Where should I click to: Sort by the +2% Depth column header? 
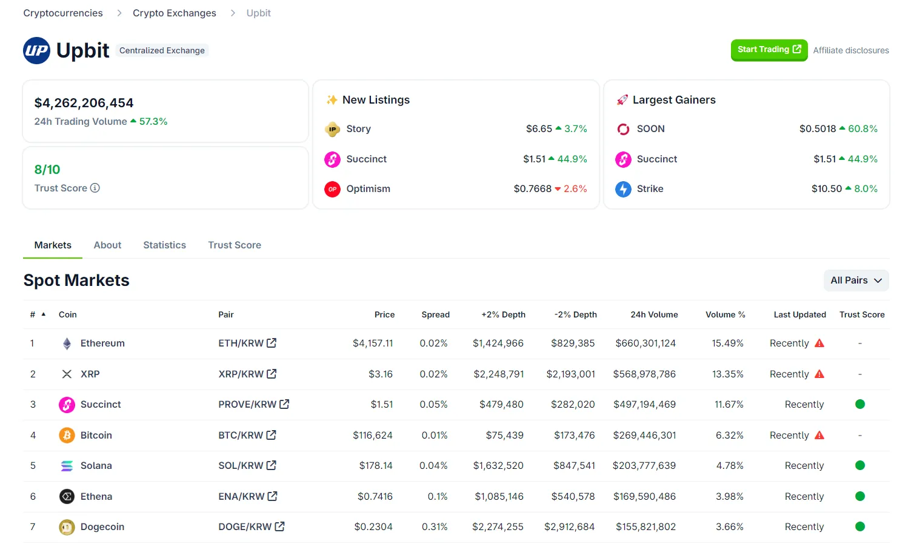pos(503,314)
